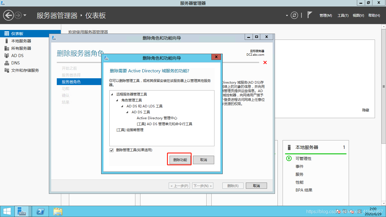Viewport: 386px width, 217px height.
Task: Open dropdown arrow left of refresh icon
Action: 287,16
